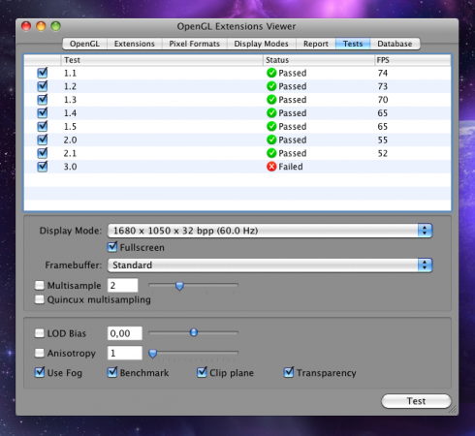Click the green Passed icon for test 1.5

[271, 126]
